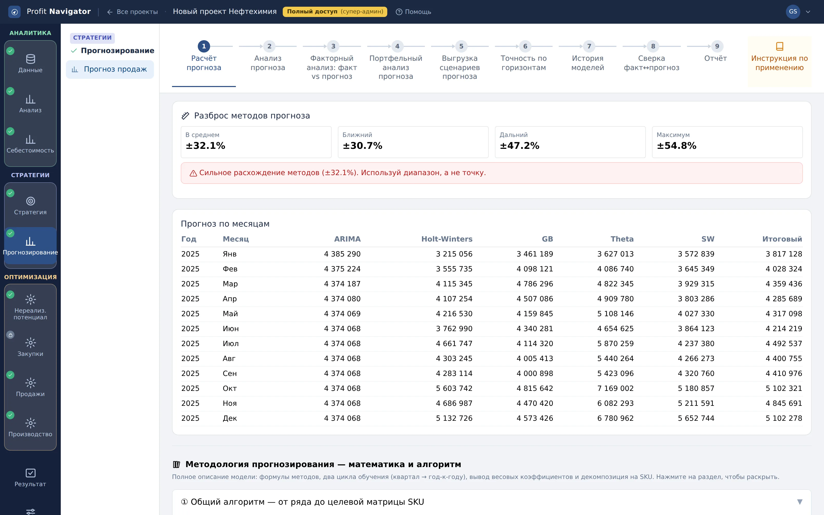The image size is (824, 515).
Task: Return to Все проекты list
Action: (x=132, y=12)
